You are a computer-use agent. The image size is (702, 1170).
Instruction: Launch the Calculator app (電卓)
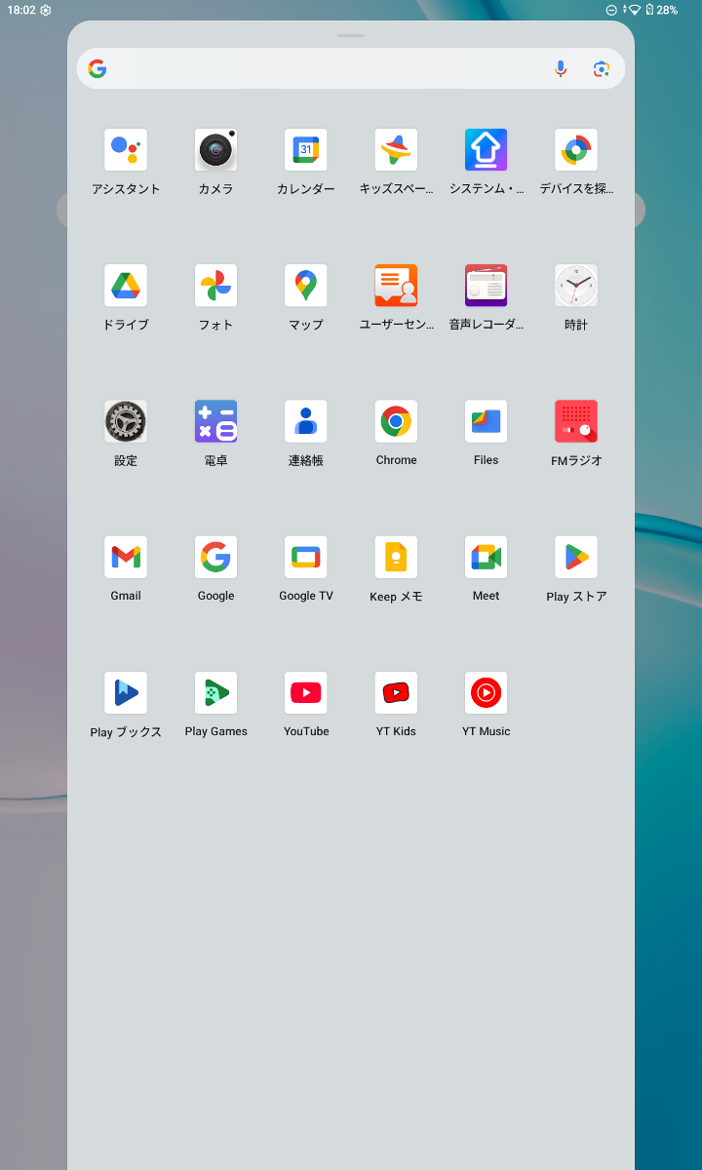(x=215, y=421)
